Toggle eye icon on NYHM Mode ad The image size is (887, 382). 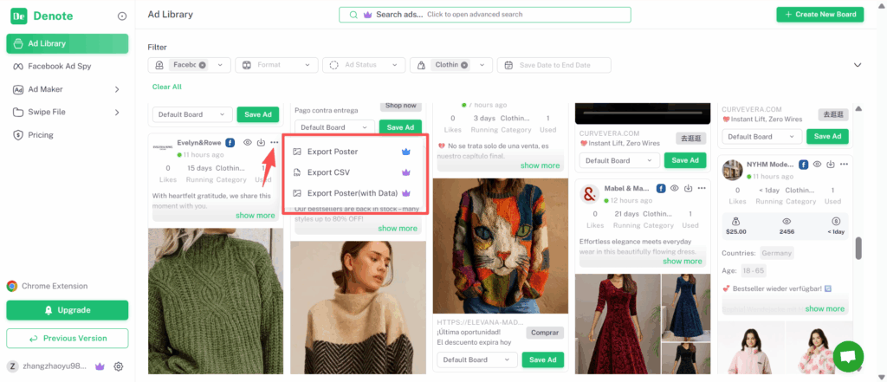point(817,164)
